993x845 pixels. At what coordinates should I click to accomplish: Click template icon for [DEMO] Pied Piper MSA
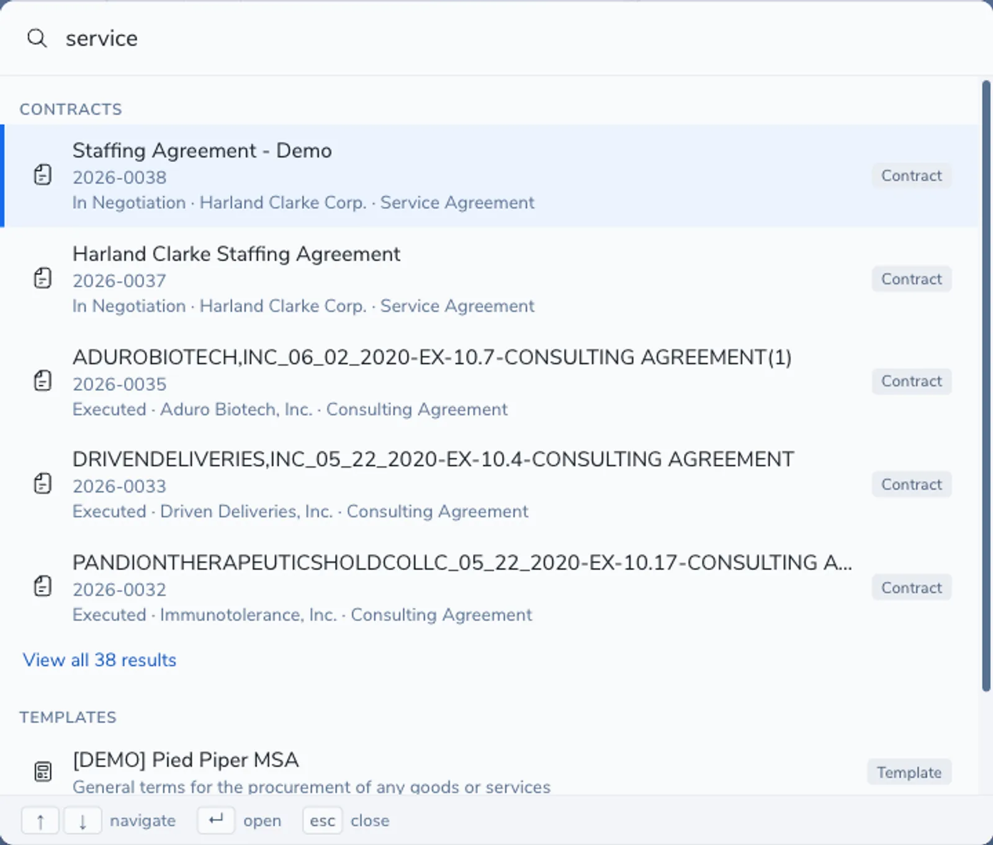(43, 772)
